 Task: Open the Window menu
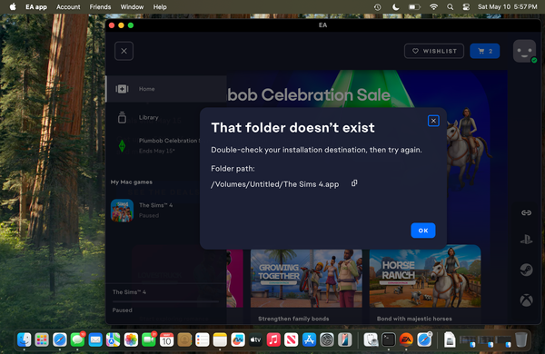132,7
